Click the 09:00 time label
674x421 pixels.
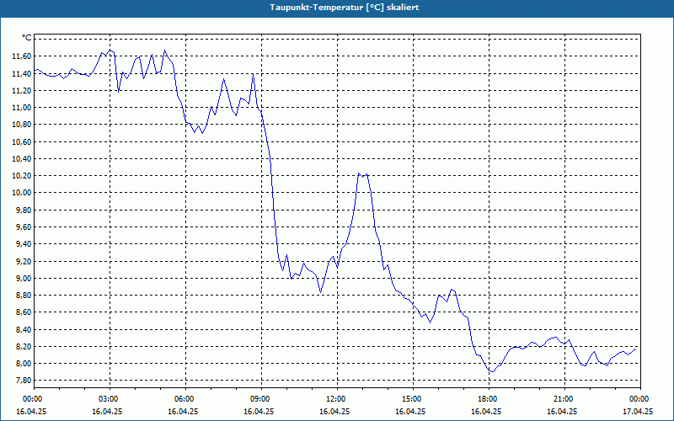261,399
